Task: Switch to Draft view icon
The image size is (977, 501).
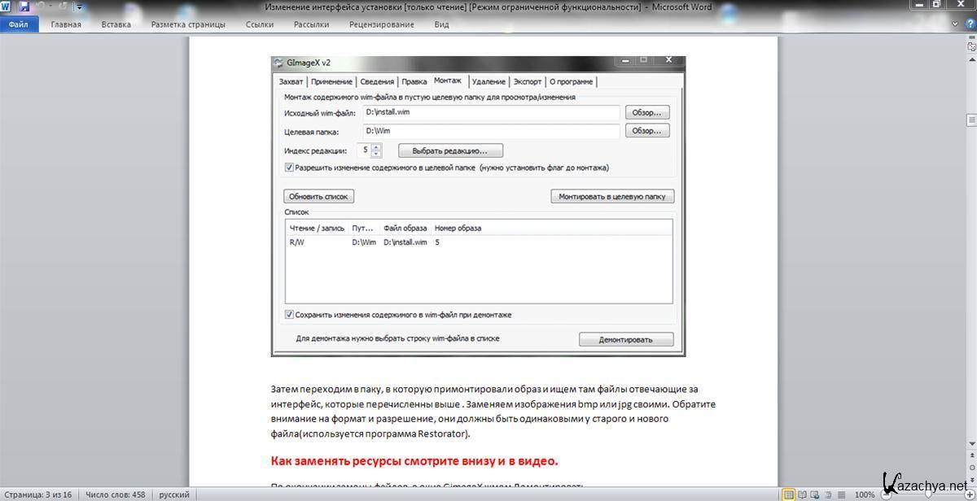Action: coord(839,494)
